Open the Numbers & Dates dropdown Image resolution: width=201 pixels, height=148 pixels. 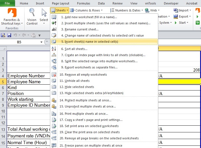click(x=126, y=10)
